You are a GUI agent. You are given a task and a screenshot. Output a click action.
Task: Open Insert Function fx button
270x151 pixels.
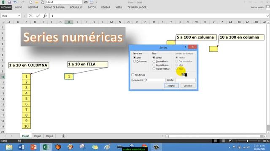[x=45, y=16]
